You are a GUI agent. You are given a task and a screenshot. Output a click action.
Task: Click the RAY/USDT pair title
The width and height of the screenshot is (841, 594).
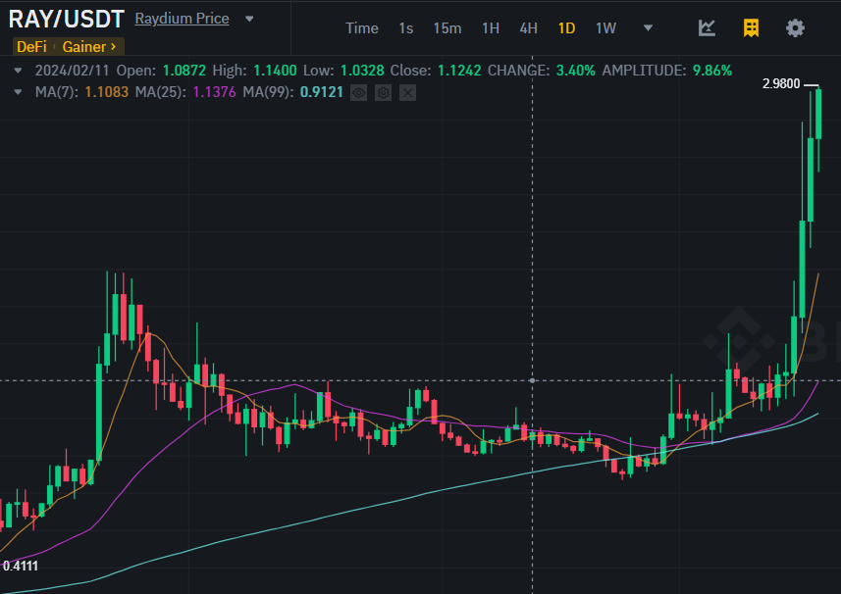click(x=67, y=20)
